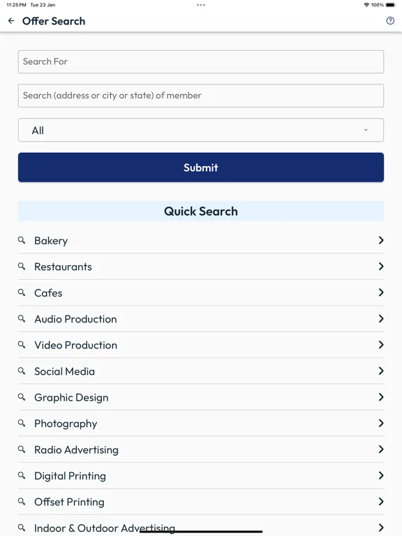Open Indoor & Outdoor Advertising entry
Viewport: 402px width, 536px height.
click(201, 526)
